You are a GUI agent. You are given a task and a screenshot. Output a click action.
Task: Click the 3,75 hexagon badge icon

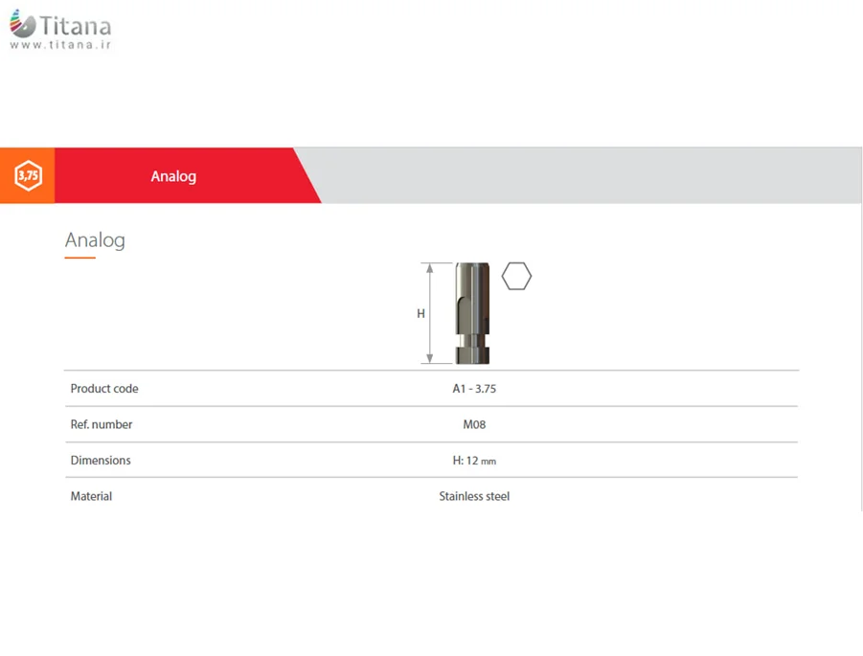[x=28, y=175]
